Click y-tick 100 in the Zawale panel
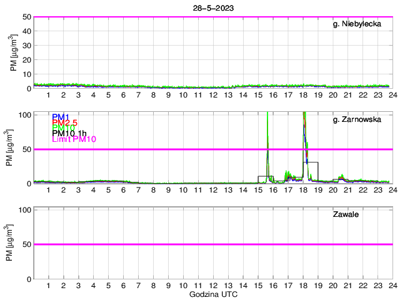 point(25,210)
